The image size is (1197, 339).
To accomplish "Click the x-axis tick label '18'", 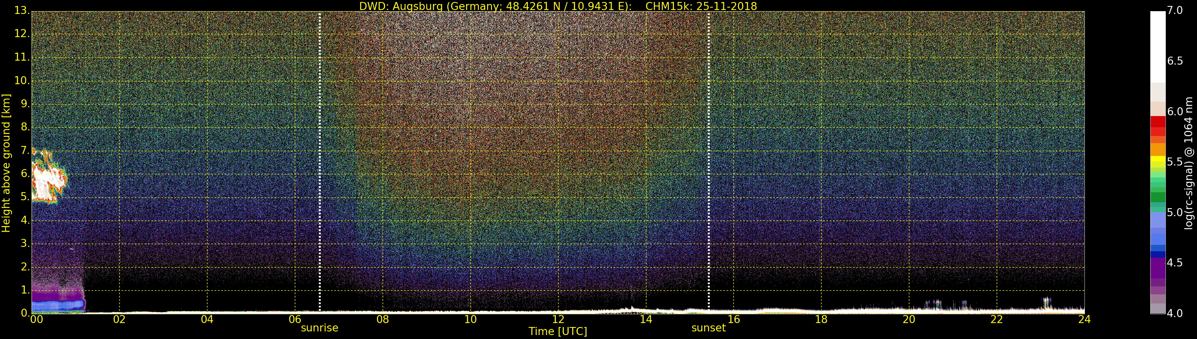I will pos(822,319).
